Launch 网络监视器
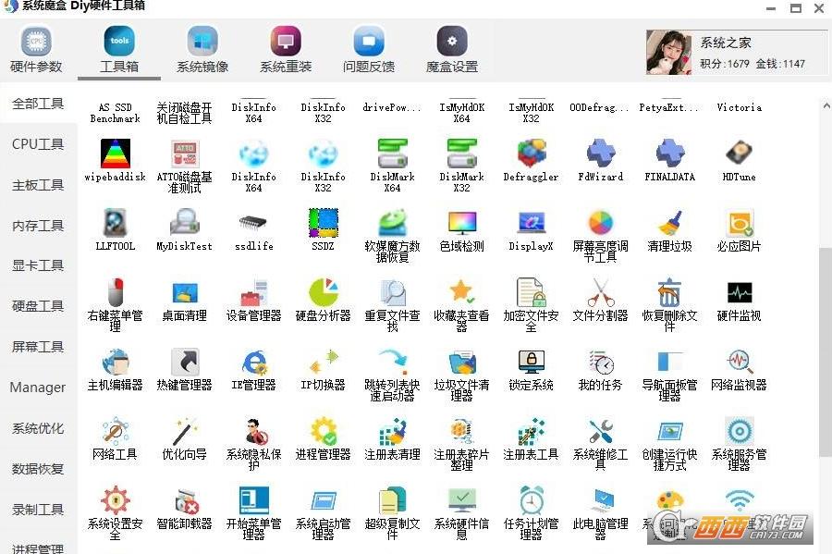The width and height of the screenshot is (832, 554). (739, 369)
